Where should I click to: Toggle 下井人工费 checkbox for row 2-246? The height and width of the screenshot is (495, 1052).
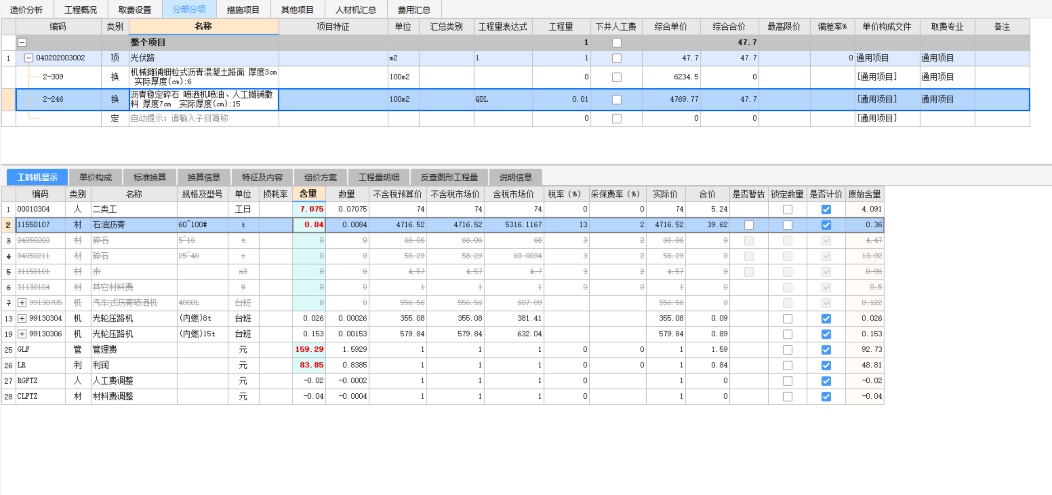point(616,99)
